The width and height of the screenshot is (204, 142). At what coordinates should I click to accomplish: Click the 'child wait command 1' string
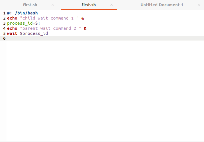click(49, 18)
